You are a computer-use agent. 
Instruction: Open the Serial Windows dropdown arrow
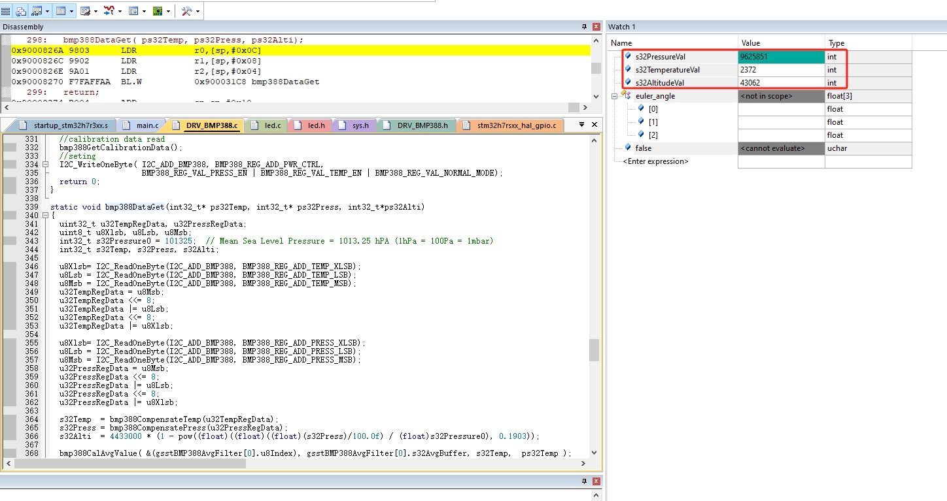pyautogui.click(x=95, y=11)
